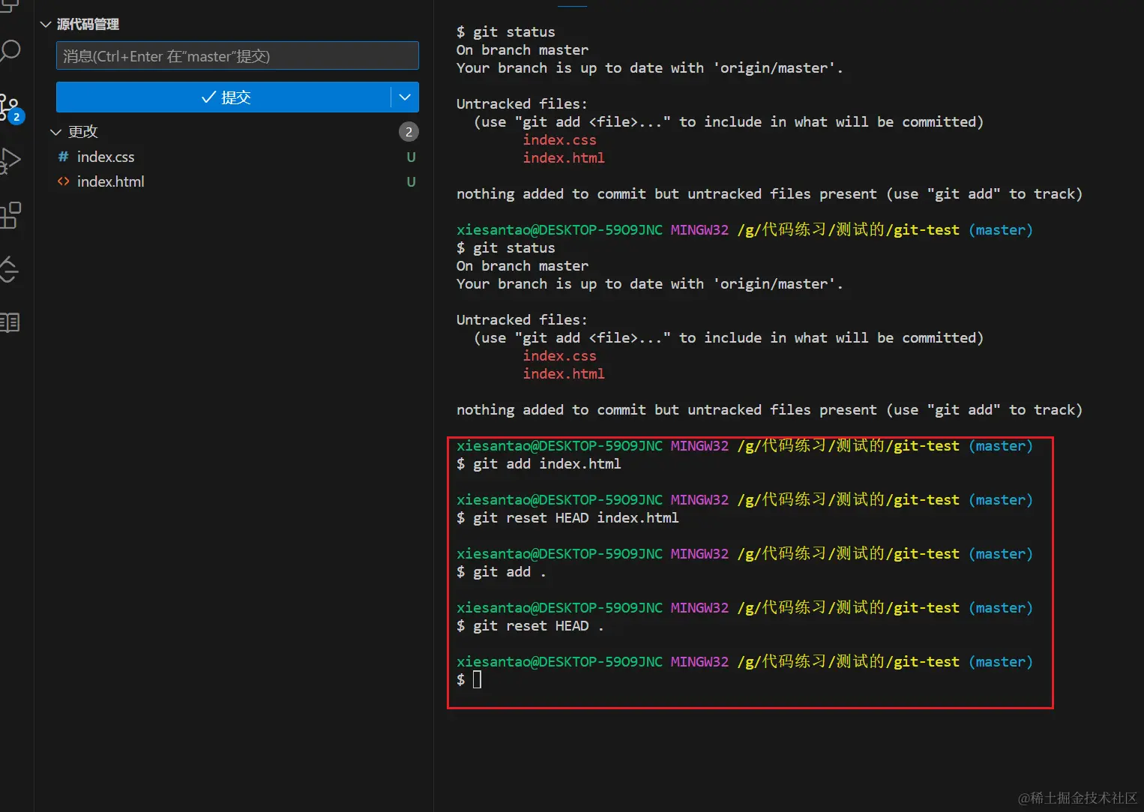Open the commit button dropdown arrow
Viewport: 1144px width, 812px height.
click(405, 97)
